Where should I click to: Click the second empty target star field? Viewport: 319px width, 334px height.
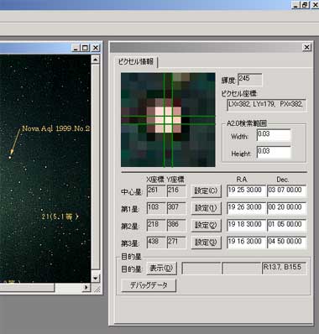[x=241, y=269]
